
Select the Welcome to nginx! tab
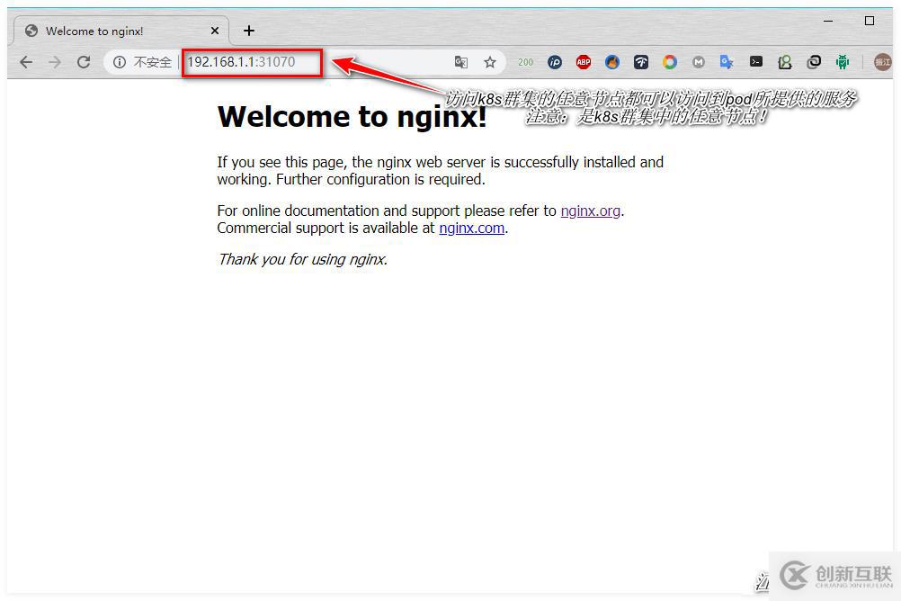[120, 31]
